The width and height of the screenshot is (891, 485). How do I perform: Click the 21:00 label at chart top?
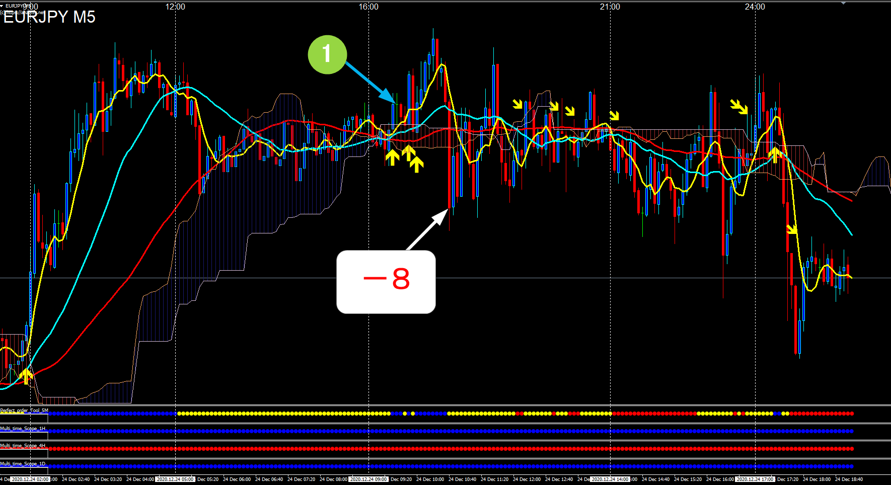click(610, 7)
